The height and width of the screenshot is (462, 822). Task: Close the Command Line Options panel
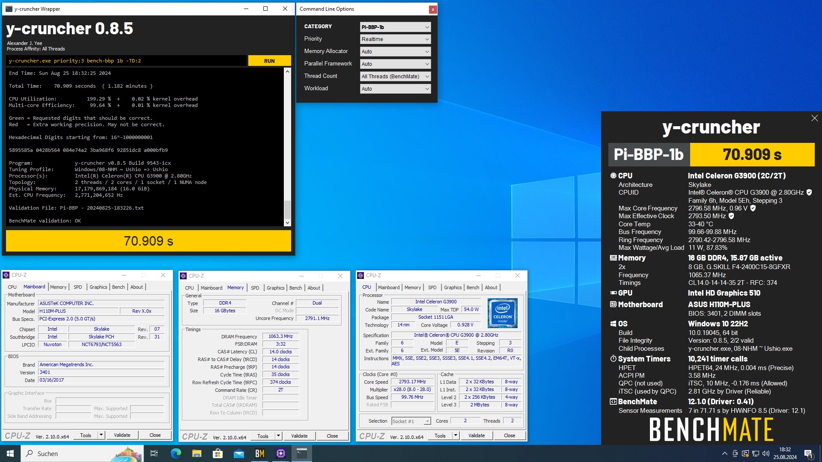tap(433, 9)
